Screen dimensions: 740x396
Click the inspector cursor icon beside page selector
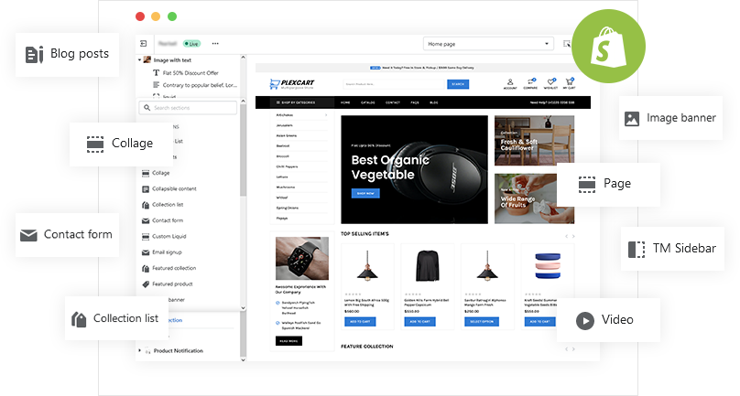tap(568, 43)
